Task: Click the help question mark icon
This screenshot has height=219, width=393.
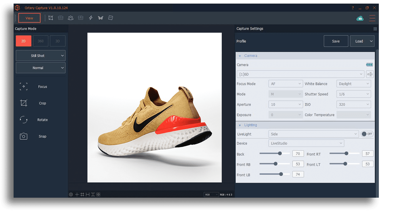Action: 353,8
